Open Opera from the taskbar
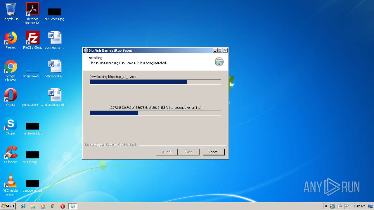This screenshot has height=210, width=374. [x=63, y=206]
